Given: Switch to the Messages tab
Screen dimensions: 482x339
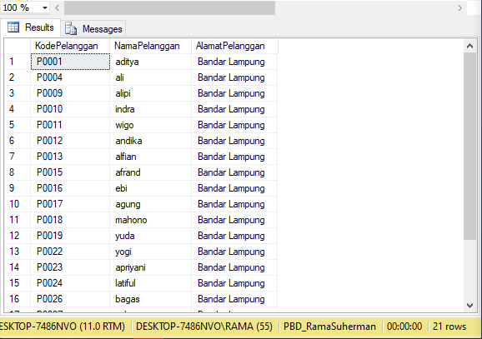Looking at the screenshot, I should pyautogui.click(x=93, y=29).
